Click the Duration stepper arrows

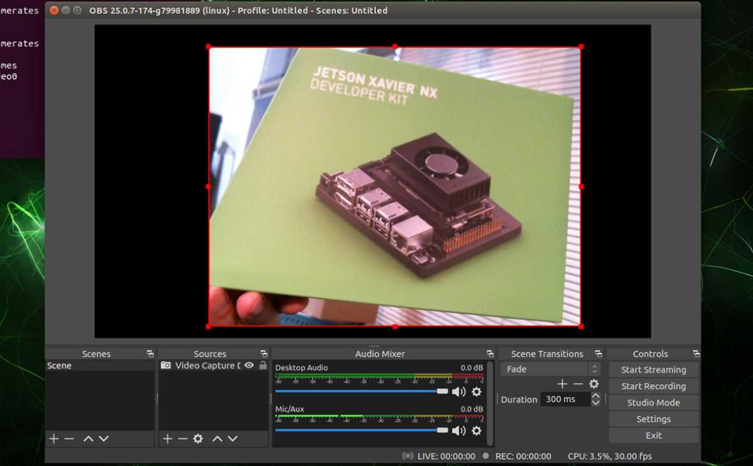(x=595, y=399)
